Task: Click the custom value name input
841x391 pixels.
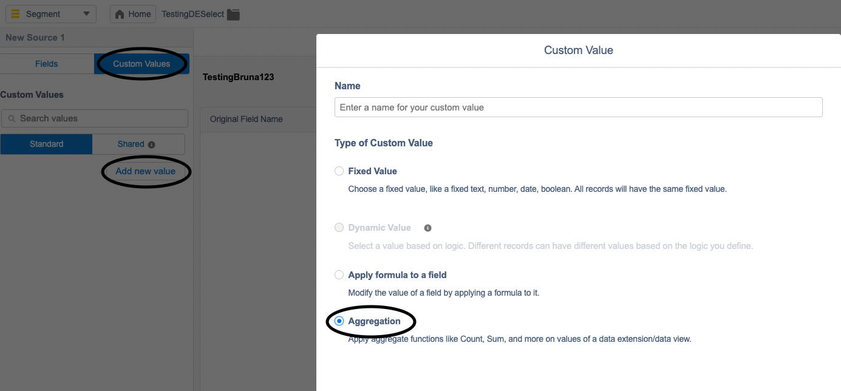Action: click(578, 107)
